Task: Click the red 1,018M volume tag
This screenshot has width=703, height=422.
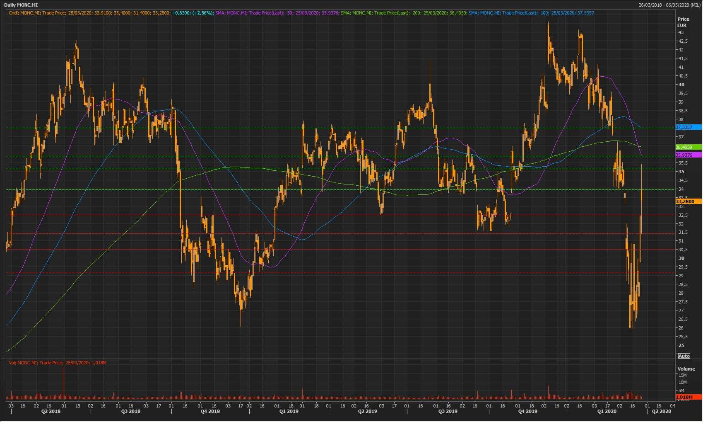Action: pyautogui.click(x=688, y=397)
